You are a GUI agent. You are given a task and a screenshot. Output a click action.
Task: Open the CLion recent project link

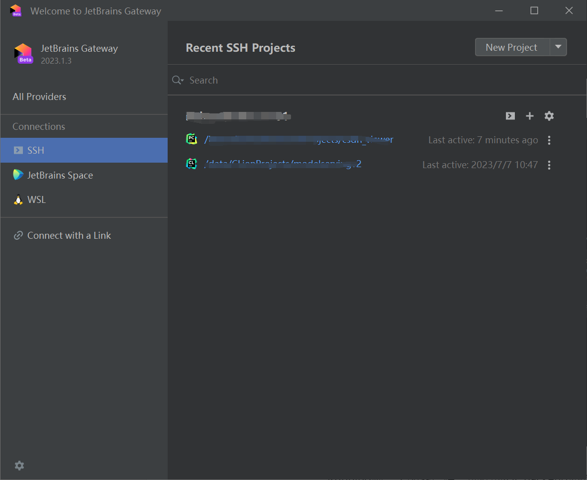coord(283,164)
